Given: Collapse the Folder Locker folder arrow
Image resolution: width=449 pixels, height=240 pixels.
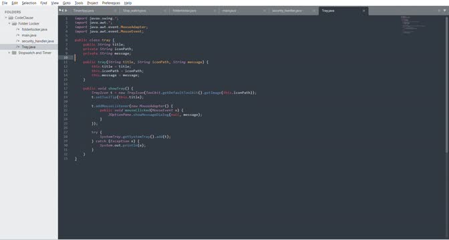Looking at the screenshot, I should click(x=9, y=24).
